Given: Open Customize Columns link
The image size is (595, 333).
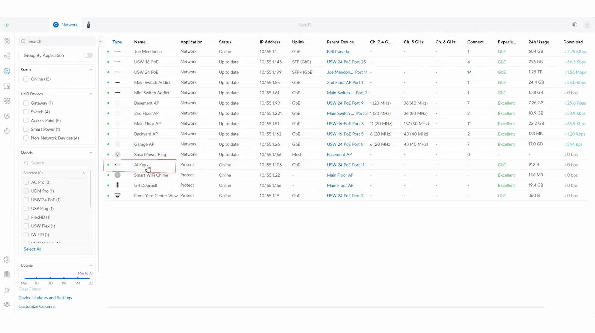Looking at the screenshot, I should coord(37,306).
